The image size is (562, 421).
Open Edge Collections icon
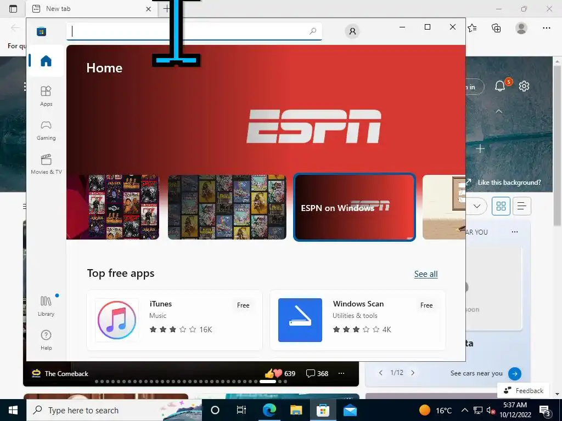(496, 28)
